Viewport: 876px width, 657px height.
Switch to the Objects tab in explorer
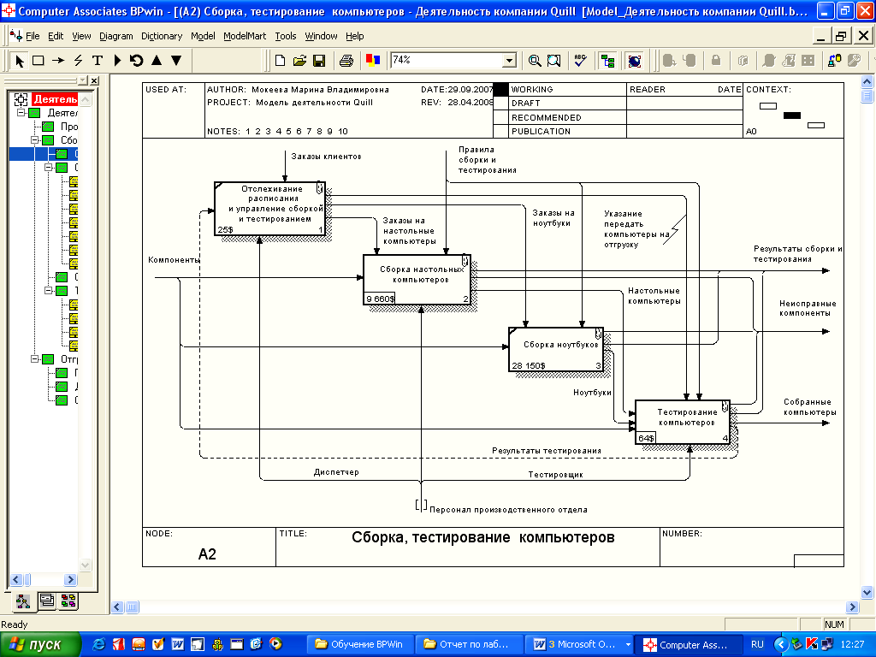coord(68,601)
